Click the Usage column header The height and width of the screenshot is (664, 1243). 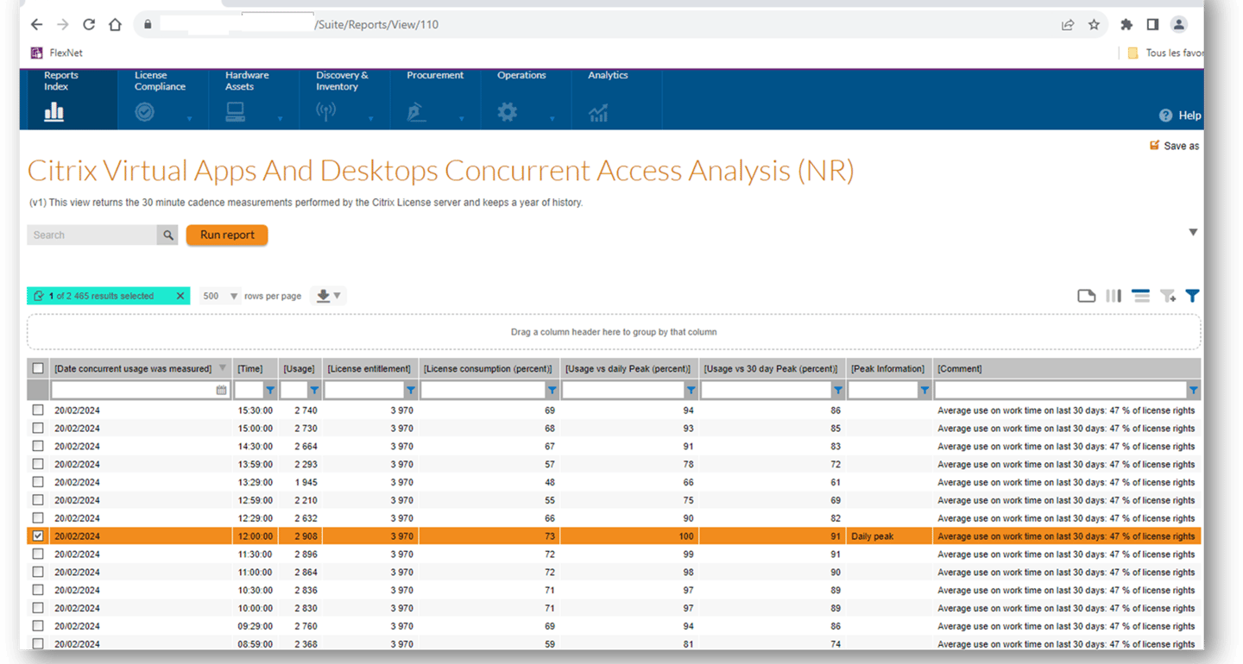pos(300,368)
